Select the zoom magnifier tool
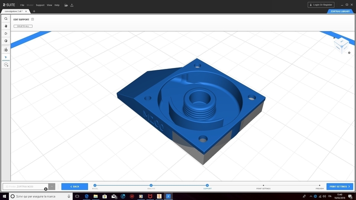 point(6,19)
